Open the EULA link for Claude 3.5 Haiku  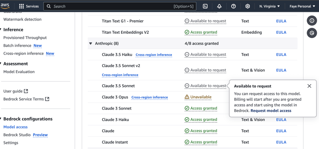click(x=281, y=54)
